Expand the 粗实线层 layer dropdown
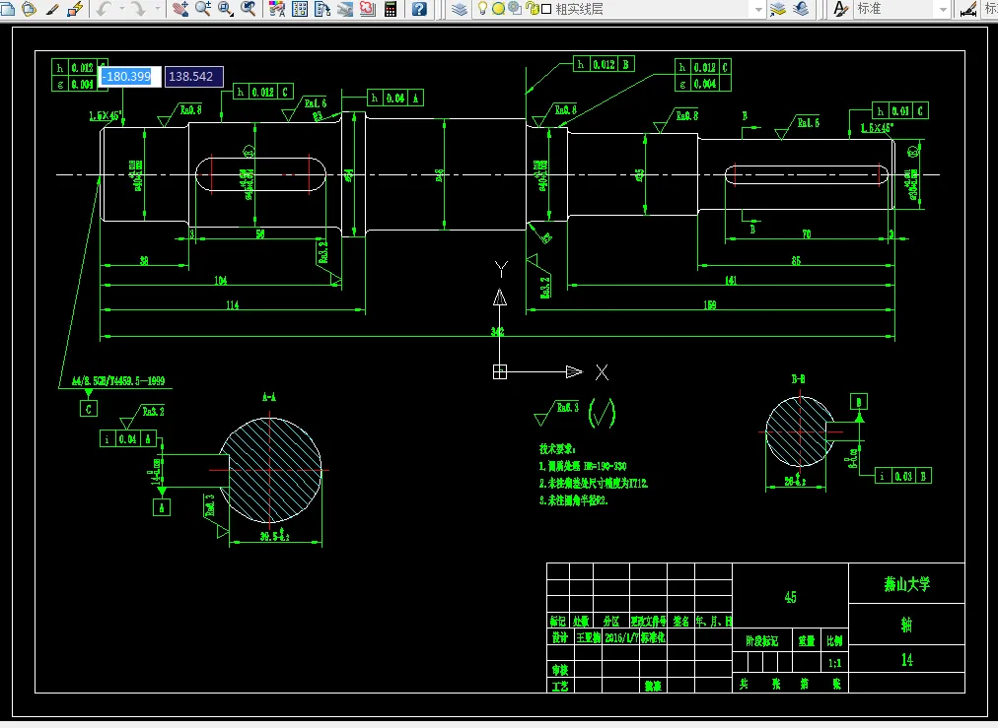 click(757, 9)
